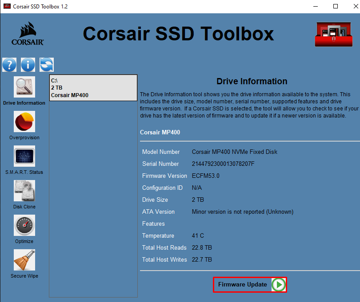
Task: Select the Overprovision tool
Action: (24, 122)
